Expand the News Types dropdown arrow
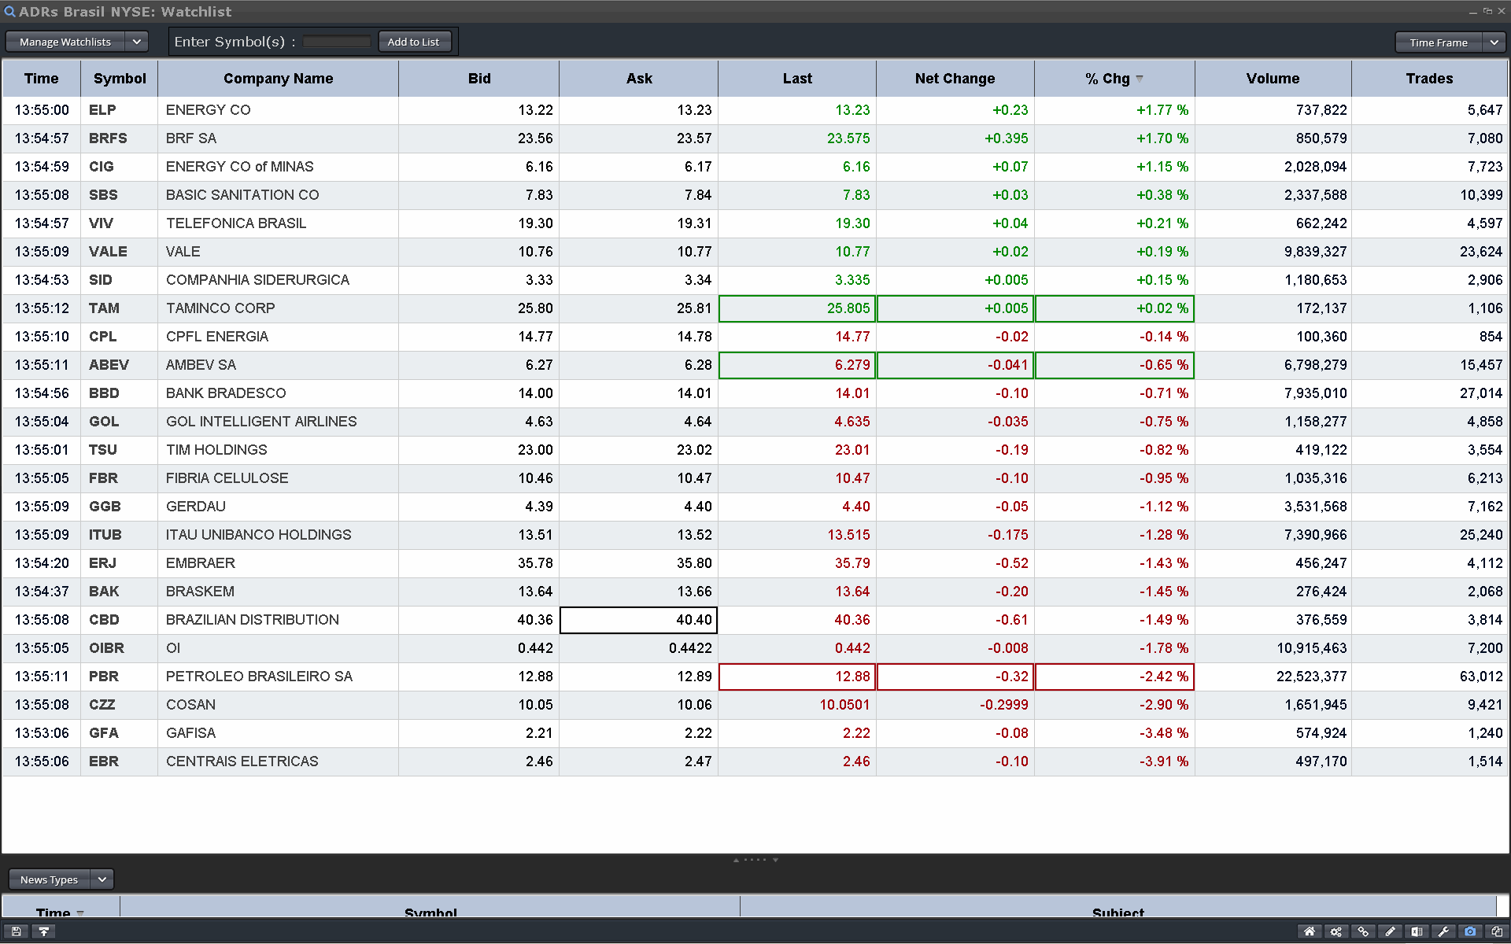The image size is (1511, 944). point(102,879)
